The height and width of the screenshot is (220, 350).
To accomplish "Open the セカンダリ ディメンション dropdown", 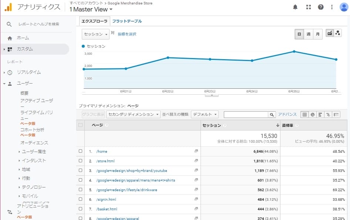I will click(133, 115).
